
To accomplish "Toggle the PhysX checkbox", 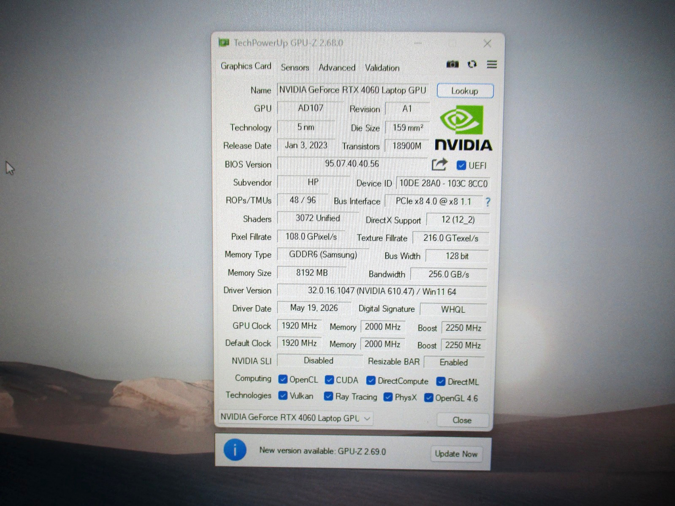I will click(x=388, y=397).
